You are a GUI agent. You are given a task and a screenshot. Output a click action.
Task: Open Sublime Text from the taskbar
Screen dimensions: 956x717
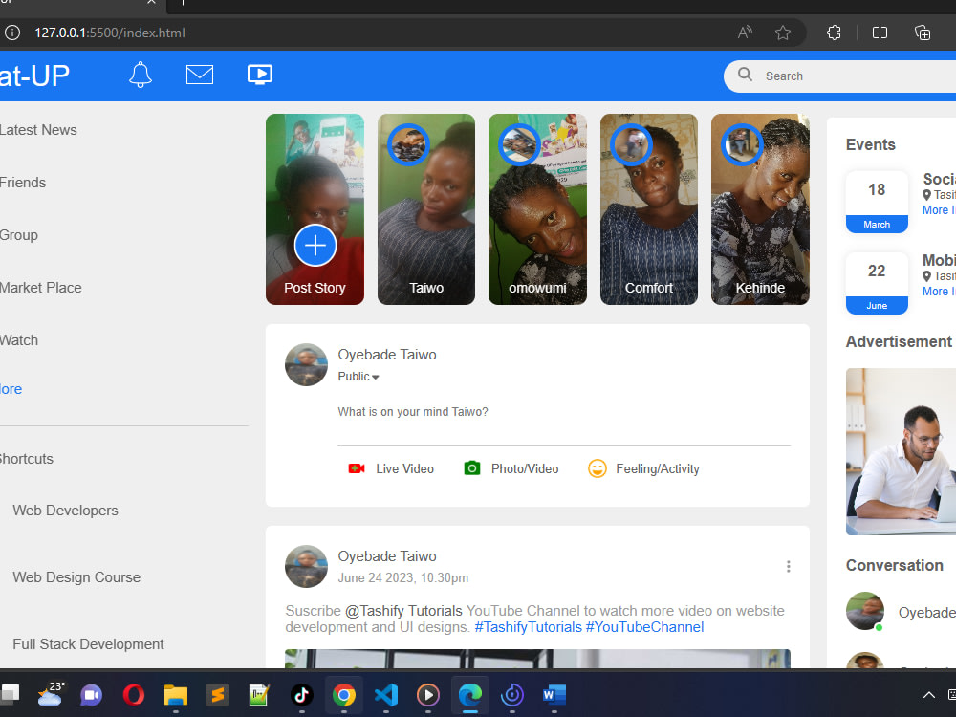[218, 694]
